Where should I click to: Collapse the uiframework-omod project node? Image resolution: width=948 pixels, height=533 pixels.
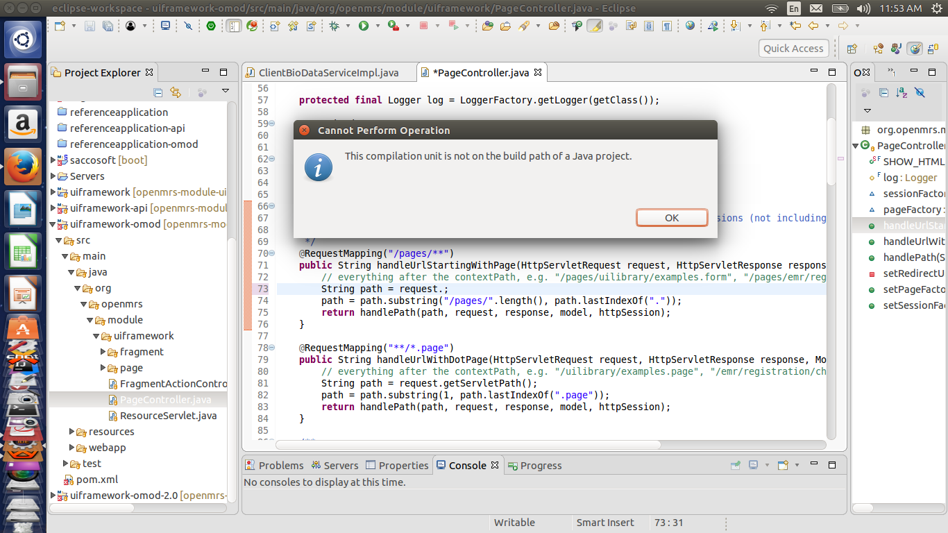pyautogui.click(x=53, y=224)
